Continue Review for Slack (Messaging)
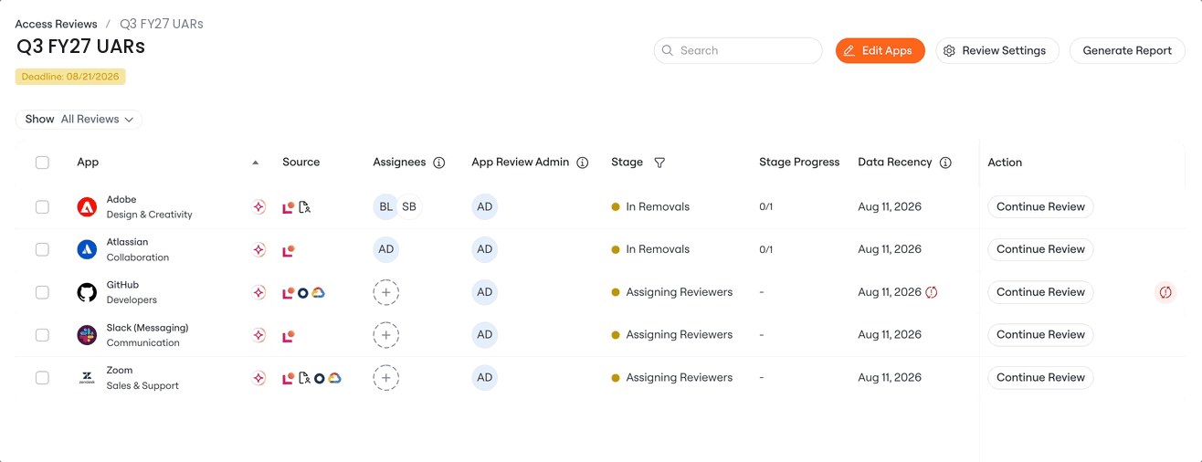 (x=1040, y=335)
